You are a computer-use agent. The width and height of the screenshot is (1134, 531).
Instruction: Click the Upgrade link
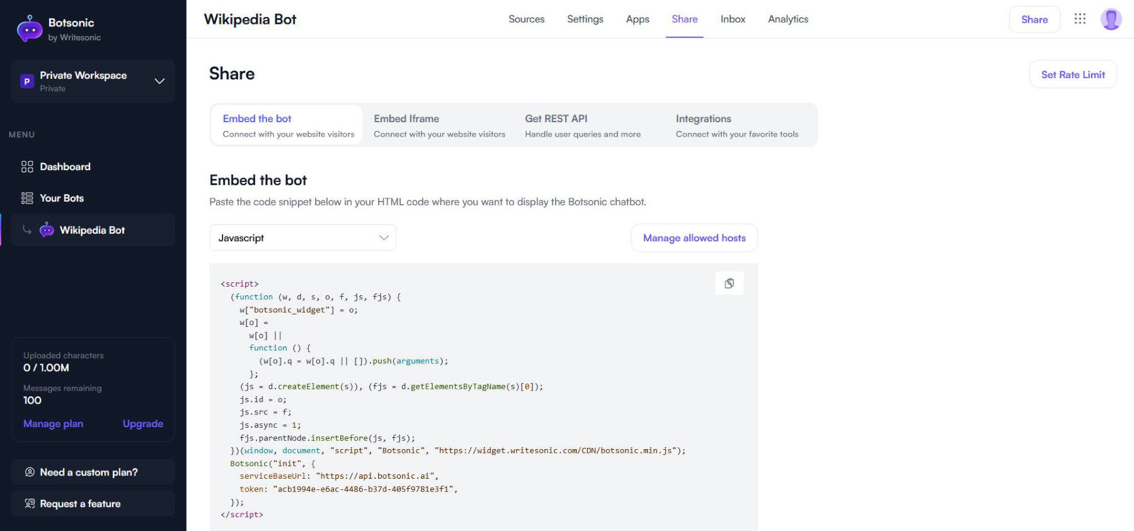click(143, 423)
